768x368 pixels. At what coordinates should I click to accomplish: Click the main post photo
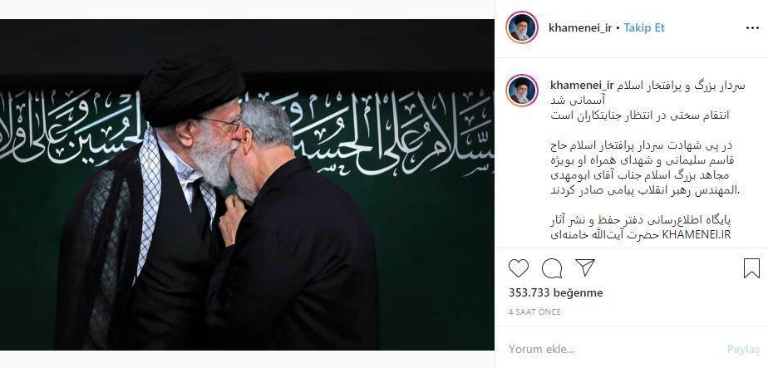pos(247,184)
